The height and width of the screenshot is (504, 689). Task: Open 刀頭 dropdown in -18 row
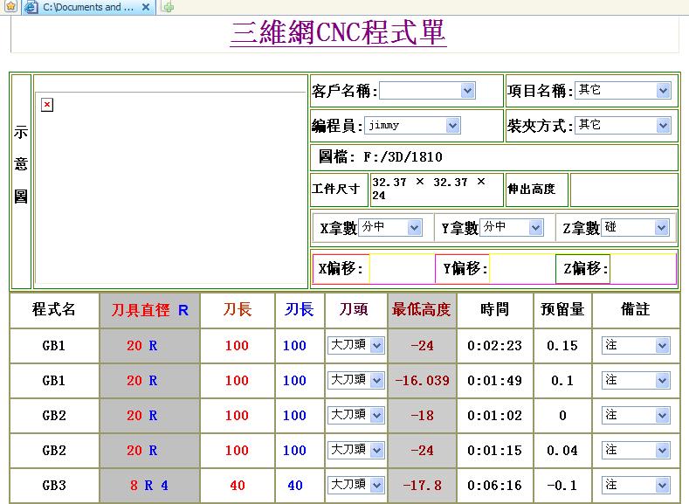click(356, 415)
